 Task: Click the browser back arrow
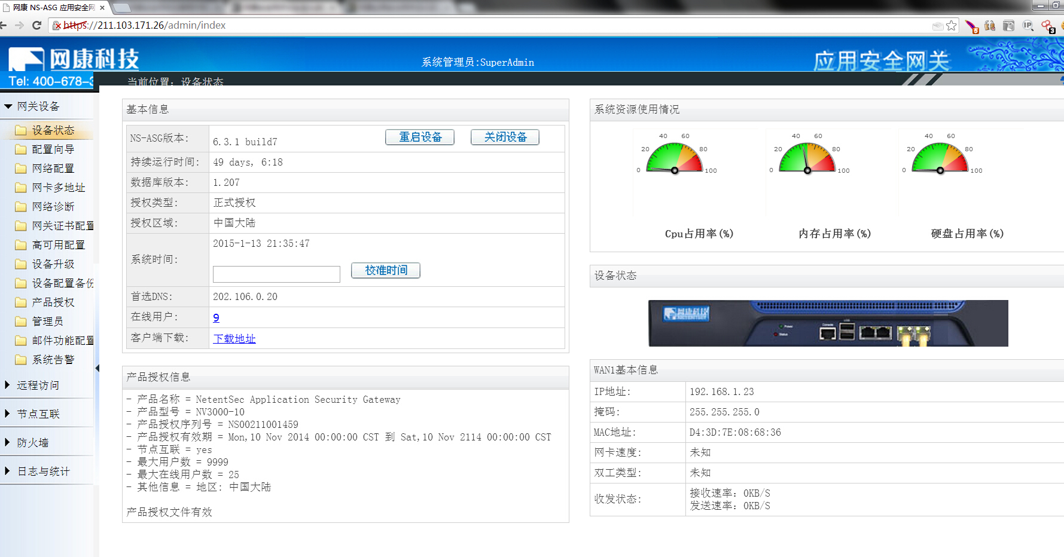(x=3, y=25)
